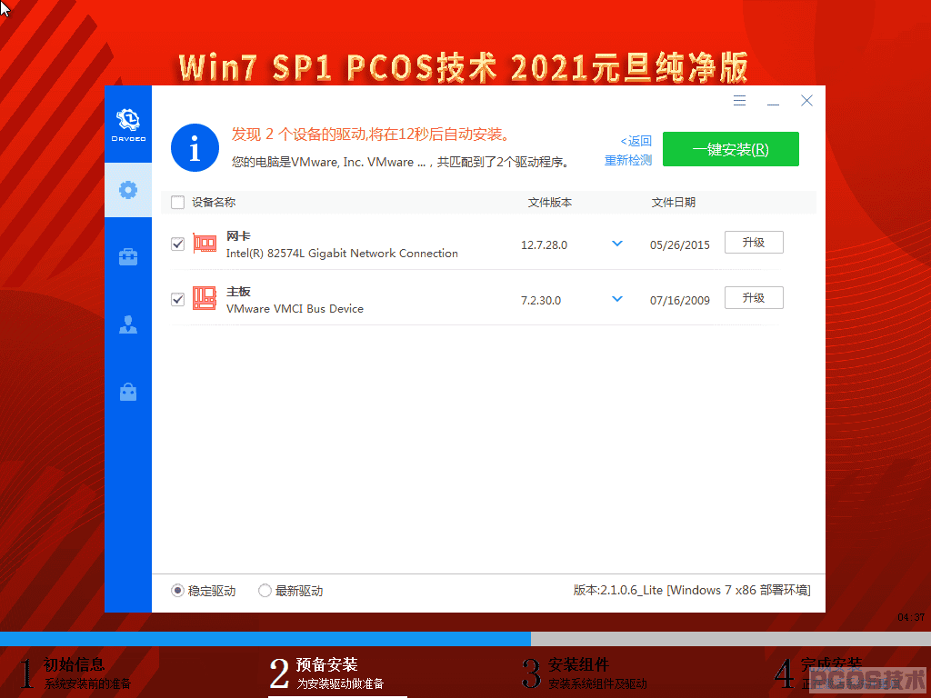
Task: Click the date 05/26/2015
Action: [x=680, y=245]
